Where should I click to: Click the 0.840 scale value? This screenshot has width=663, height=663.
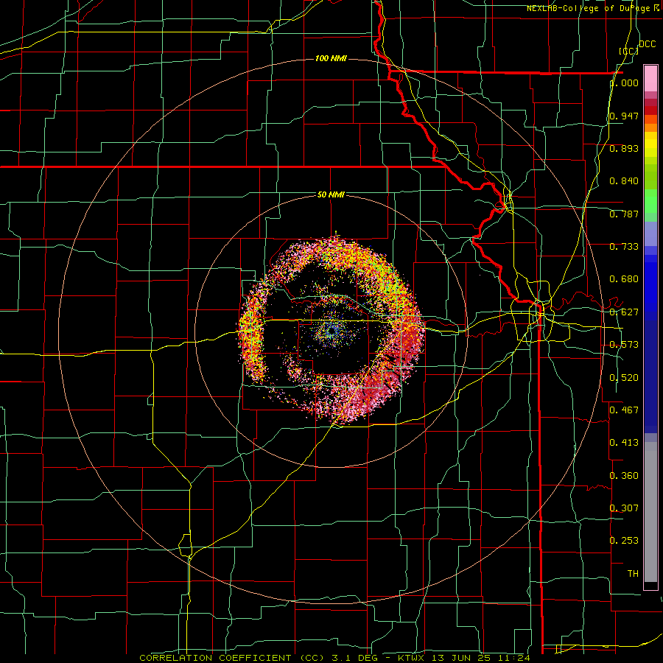[x=624, y=181]
